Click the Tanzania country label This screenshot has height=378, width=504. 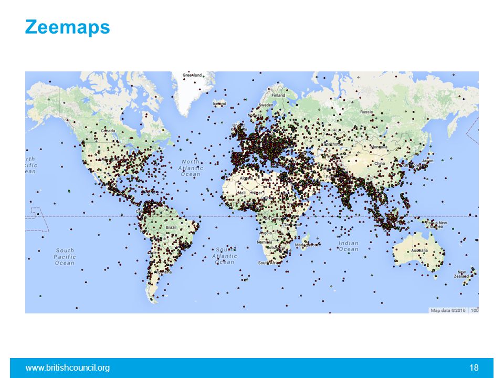[x=292, y=225]
